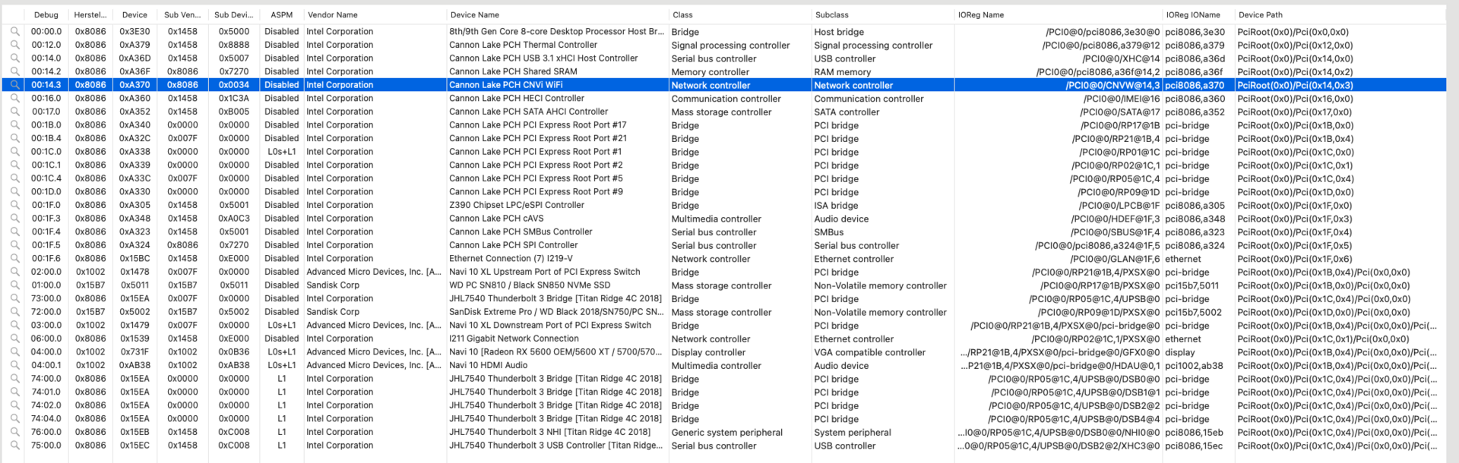Click the magnifier icon for I211 Gigabit Network Connection

[14, 339]
